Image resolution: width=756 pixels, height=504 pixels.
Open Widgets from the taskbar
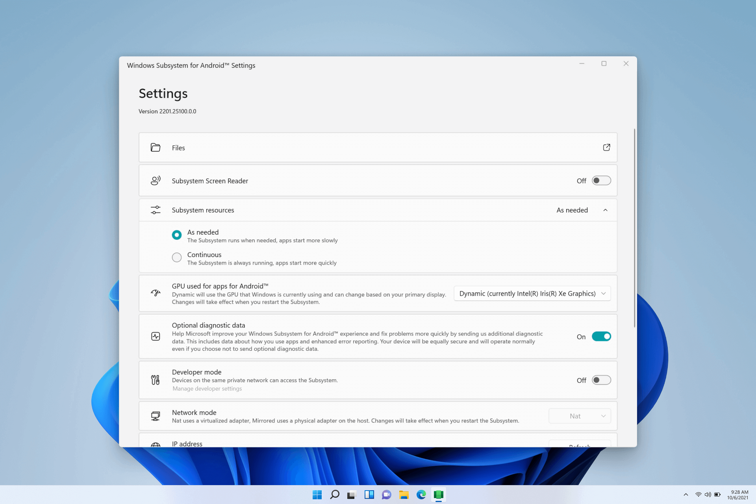pyautogui.click(x=369, y=495)
